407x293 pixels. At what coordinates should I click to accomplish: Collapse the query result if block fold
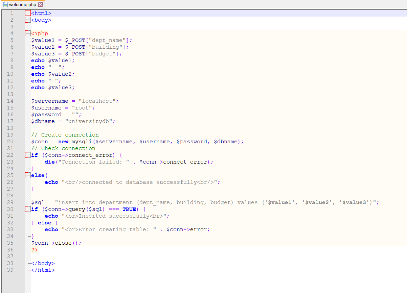coord(28,209)
